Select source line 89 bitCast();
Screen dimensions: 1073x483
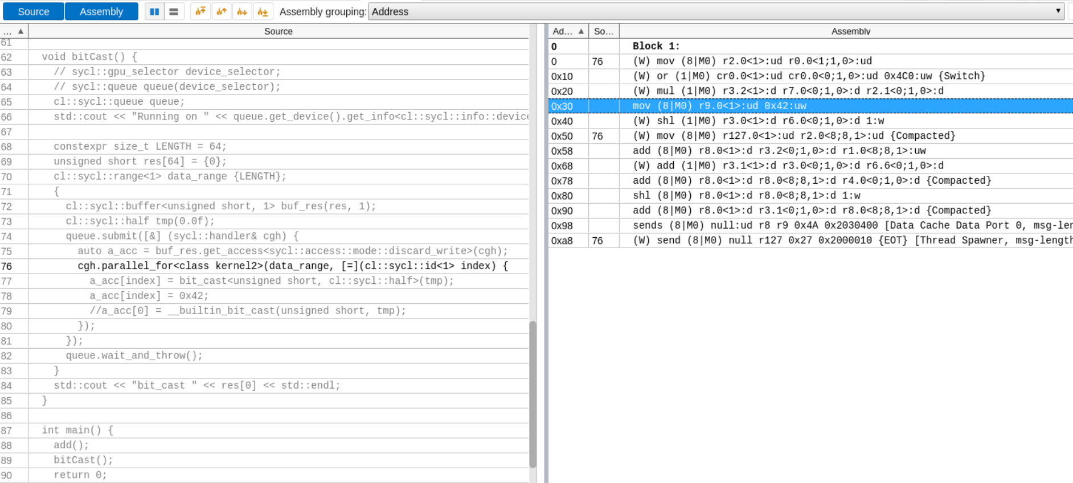tap(264, 460)
